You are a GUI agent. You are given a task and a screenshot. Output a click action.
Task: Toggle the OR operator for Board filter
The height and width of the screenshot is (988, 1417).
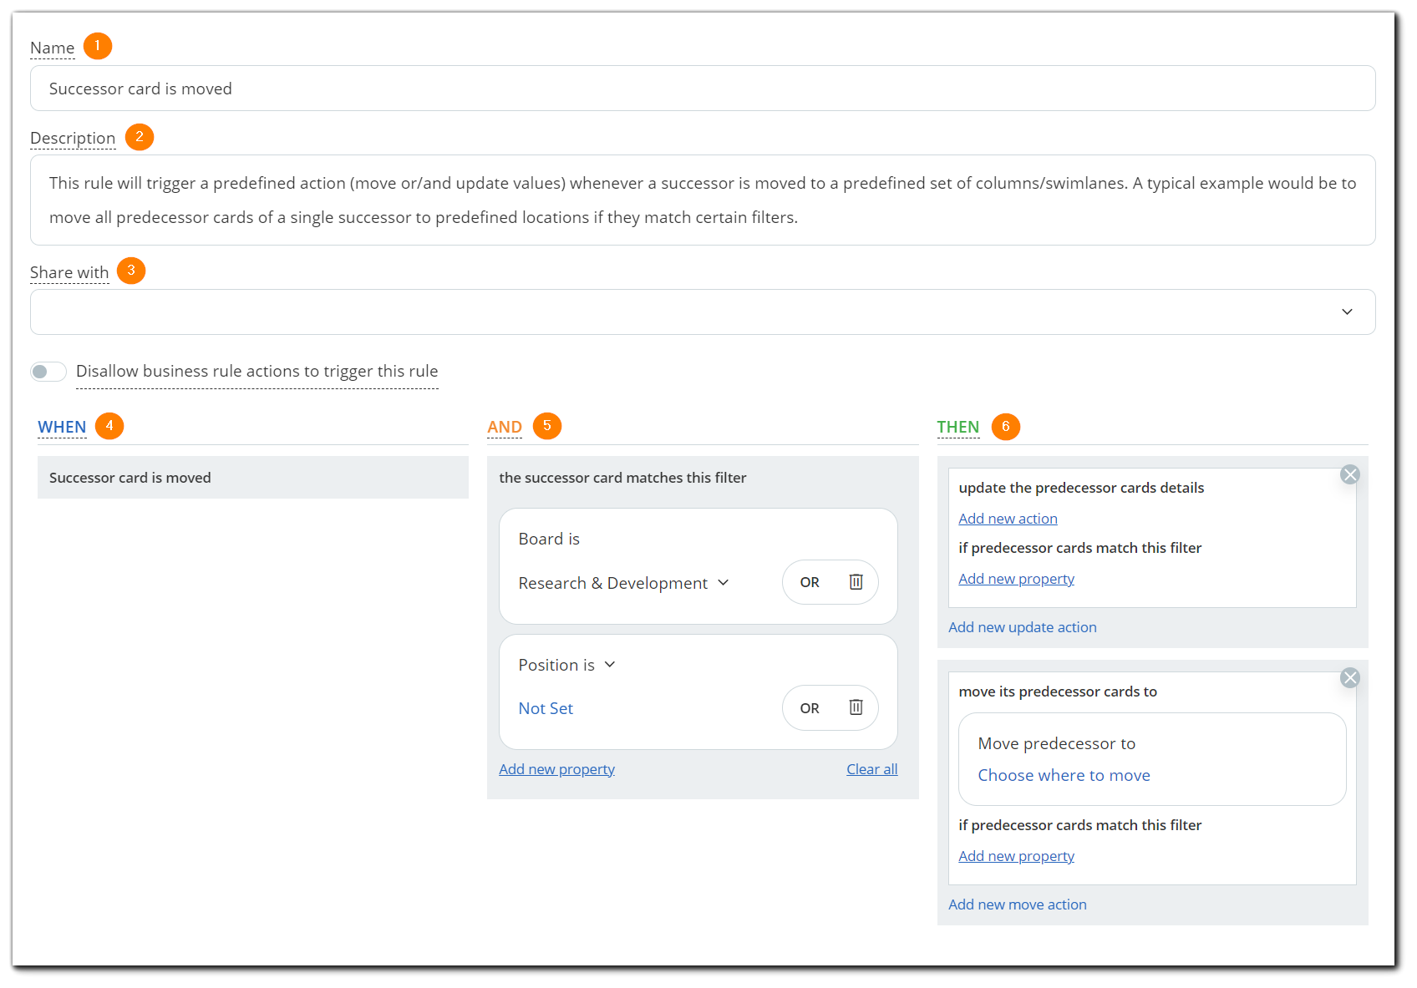tap(808, 582)
